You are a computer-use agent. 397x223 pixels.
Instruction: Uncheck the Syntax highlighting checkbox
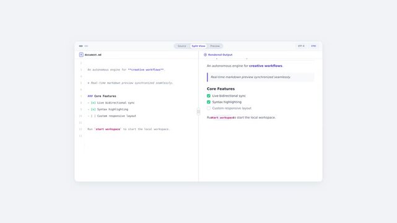pos(209,102)
